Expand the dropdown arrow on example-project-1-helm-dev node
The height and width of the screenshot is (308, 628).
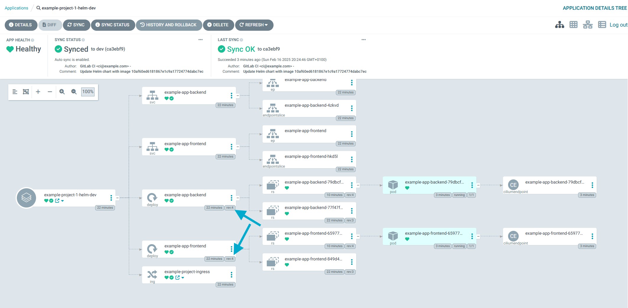[x=63, y=201]
